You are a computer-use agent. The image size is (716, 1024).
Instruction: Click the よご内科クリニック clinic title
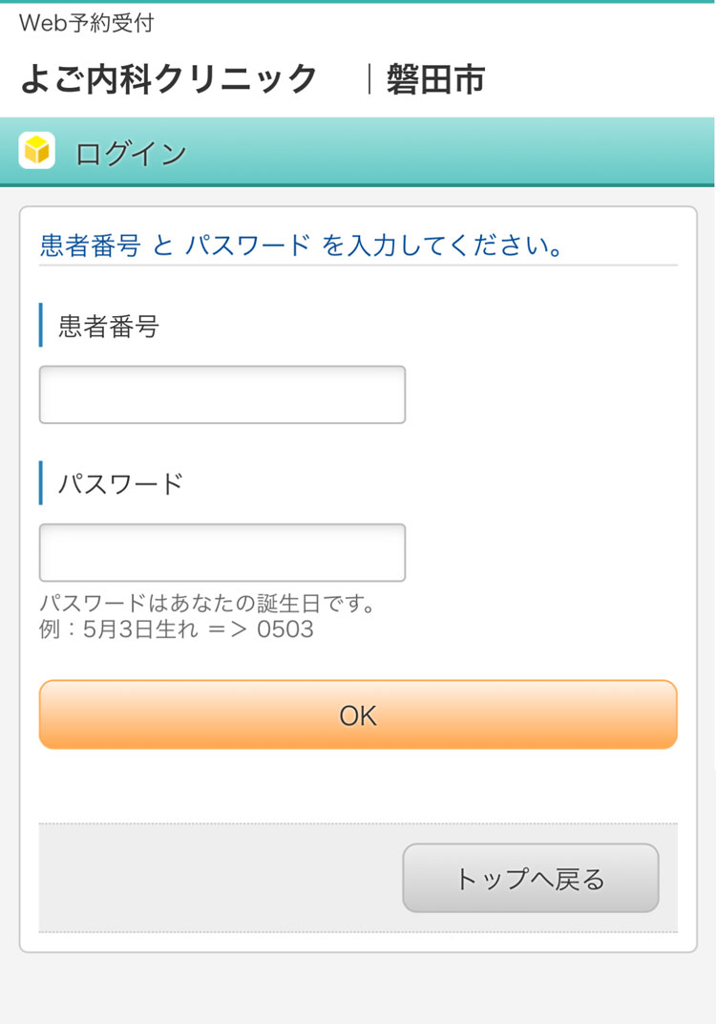169,78
